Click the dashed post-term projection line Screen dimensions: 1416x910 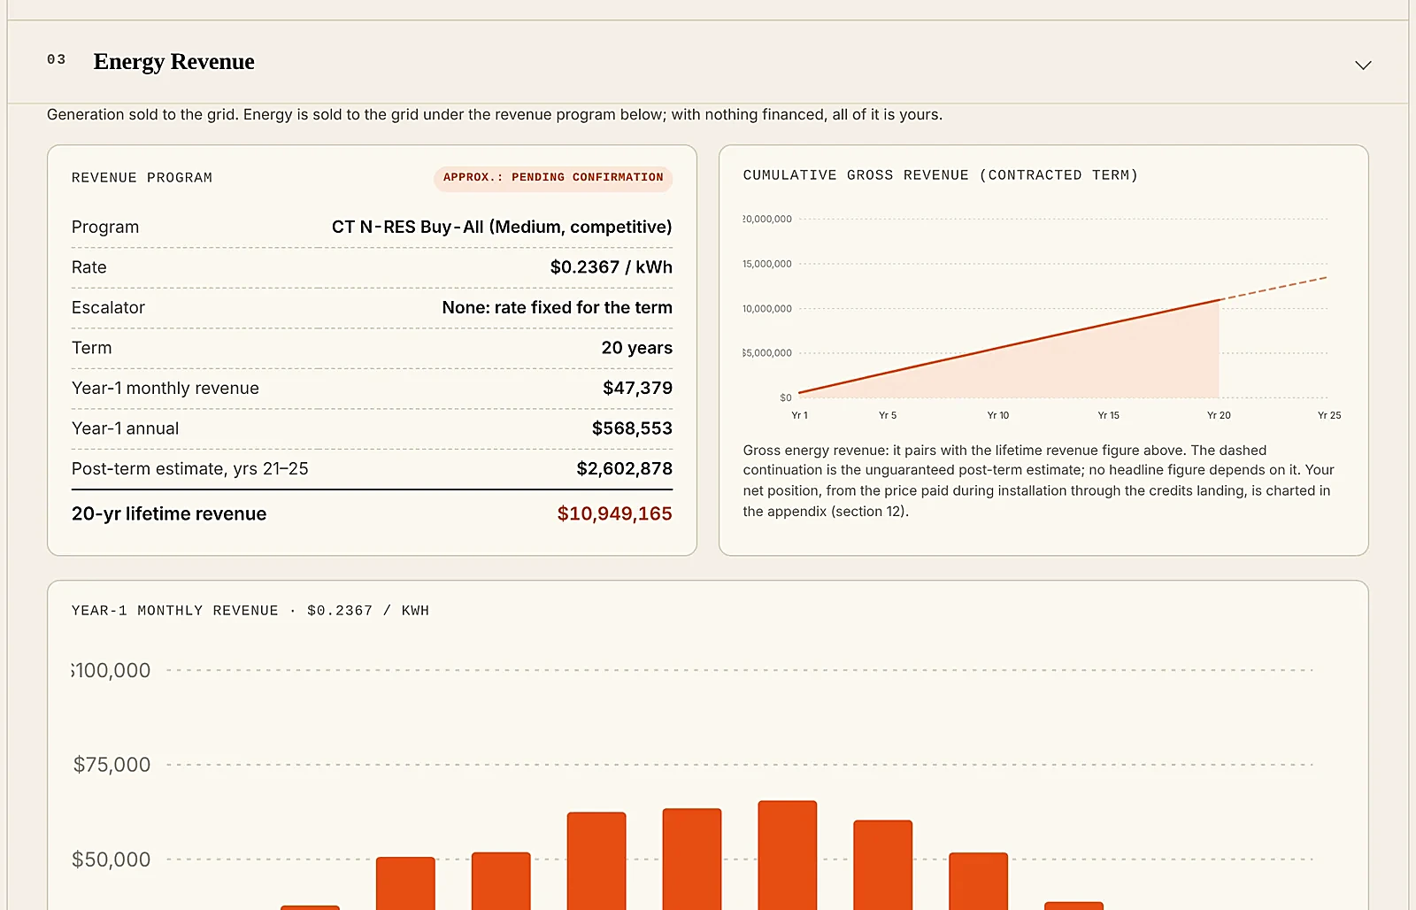click(1274, 288)
